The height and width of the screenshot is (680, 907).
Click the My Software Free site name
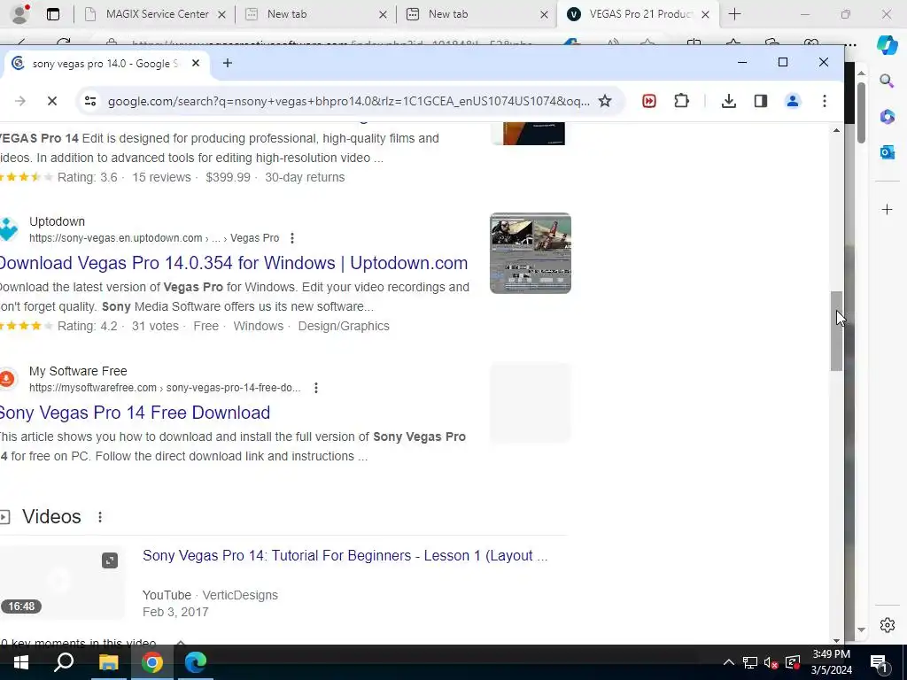click(78, 371)
